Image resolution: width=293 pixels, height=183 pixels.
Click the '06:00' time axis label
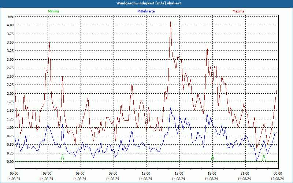pos(81,173)
